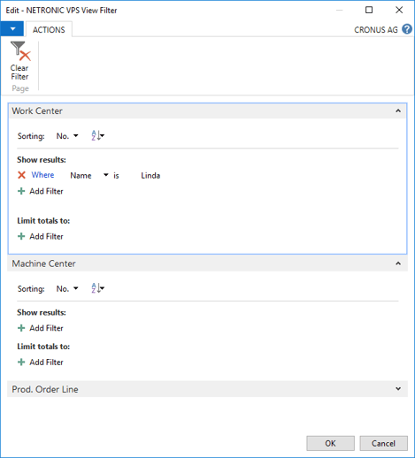Click the Cancel button
This screenshot has height=458, width=415.
click(x=383, y=443)
